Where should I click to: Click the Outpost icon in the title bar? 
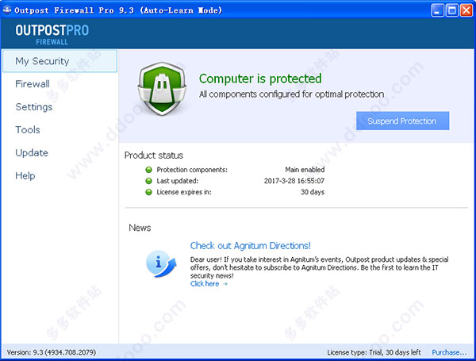point(7,10)
